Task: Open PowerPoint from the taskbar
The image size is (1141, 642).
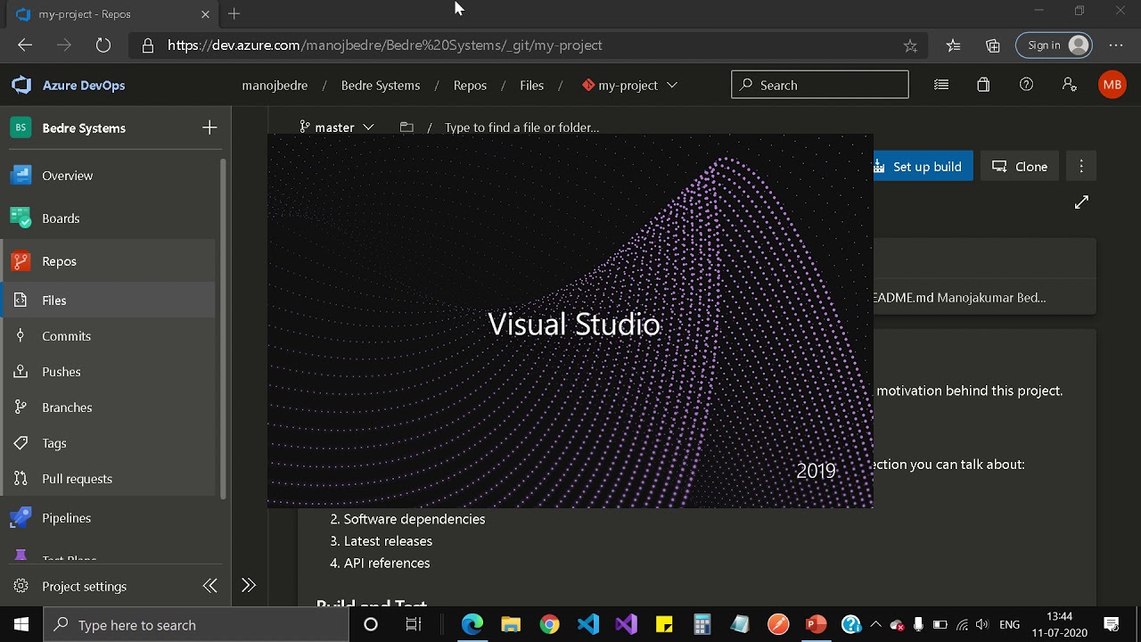Action: [x=816, y=625]
